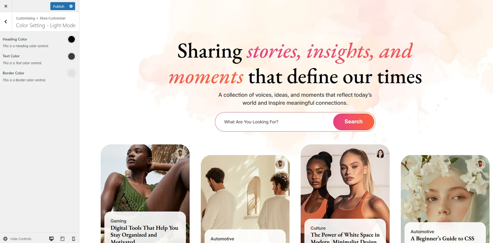
Task: Switch to mobile preview mode
Action: point(74,239)
